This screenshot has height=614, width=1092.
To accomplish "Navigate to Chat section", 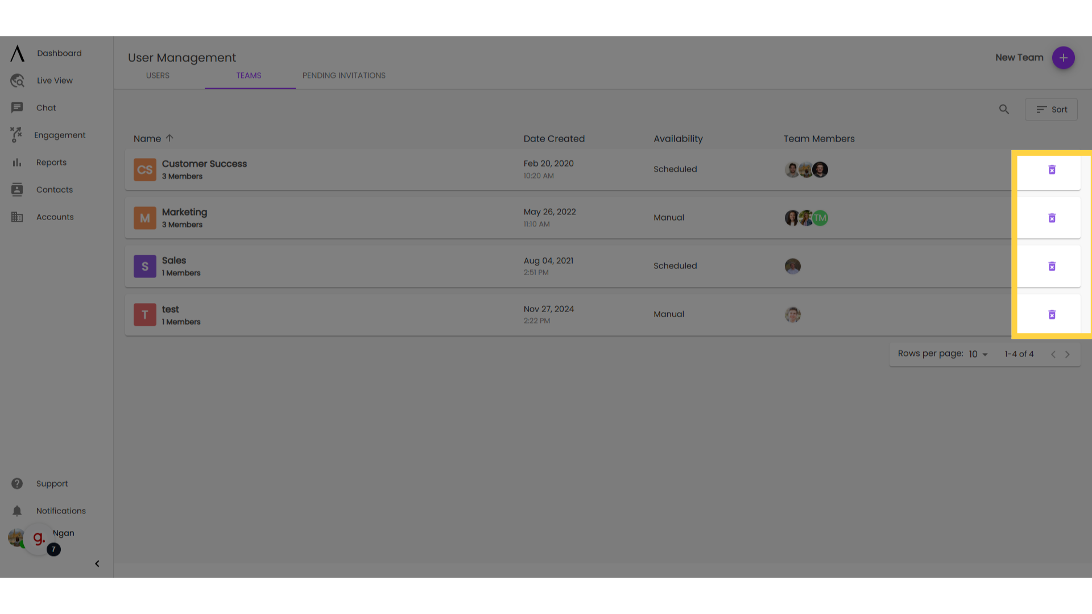I will tap(45, 107).
